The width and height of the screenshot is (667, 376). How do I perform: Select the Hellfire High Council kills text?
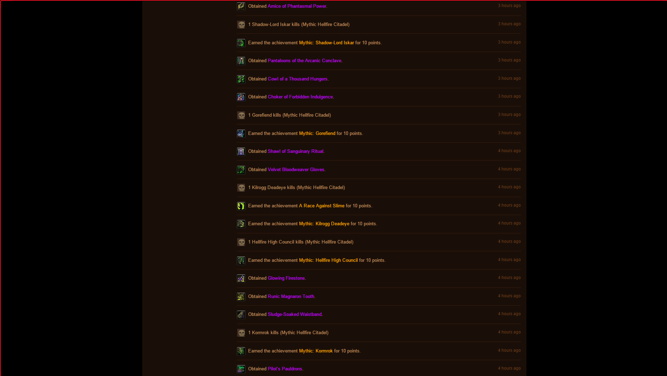(301, 242)
